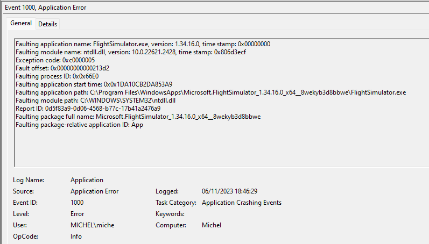Click the 'Faulting module name: ntdll.dll' line

131,52
